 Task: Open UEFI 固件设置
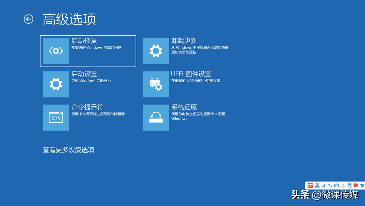(x=188, y=84)
